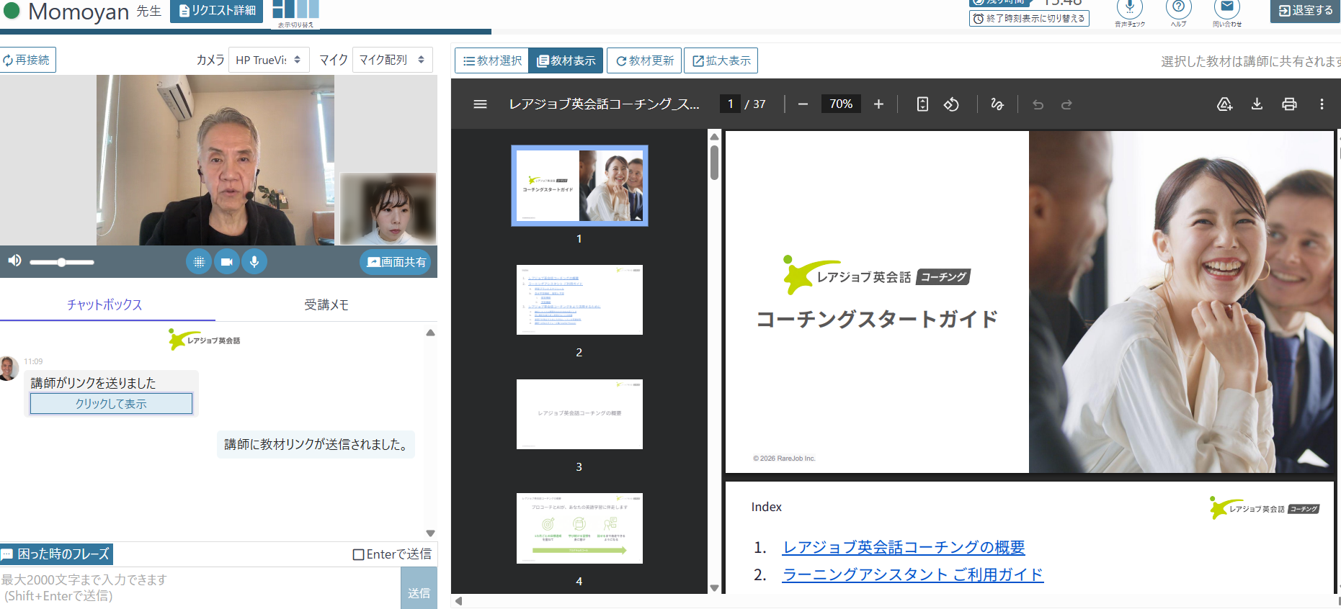
Task: Click the PDF redo arrow
Action: (1066, 104)
